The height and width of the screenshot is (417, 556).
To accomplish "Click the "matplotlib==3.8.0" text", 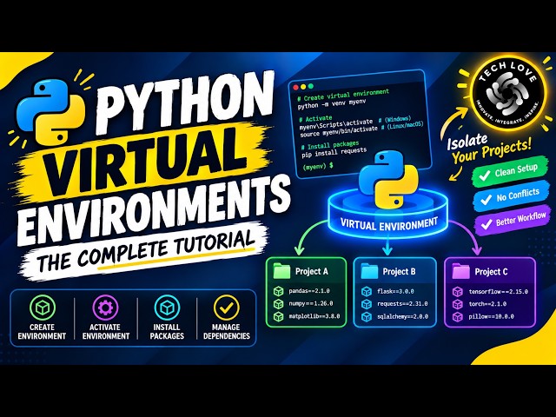I will (314, 316).
